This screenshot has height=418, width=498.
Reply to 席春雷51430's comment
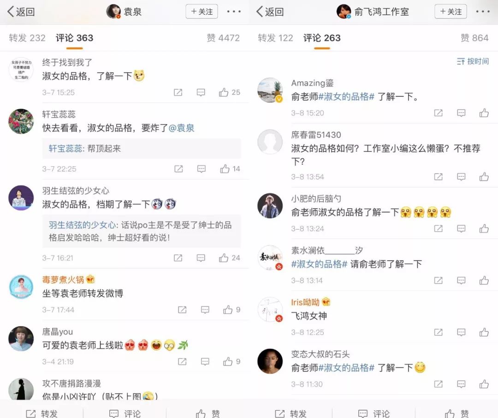461,177
